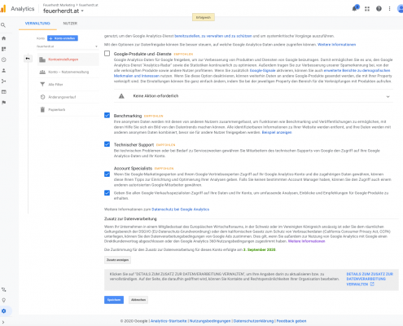The height and width of the screenshot is (326, 403).
Task: Select Konto – Nutzerverwaltung menu entry
Action: click(68, 72)
